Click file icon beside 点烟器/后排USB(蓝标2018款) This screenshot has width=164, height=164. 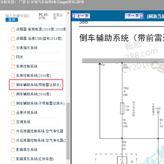pos(13,39)
